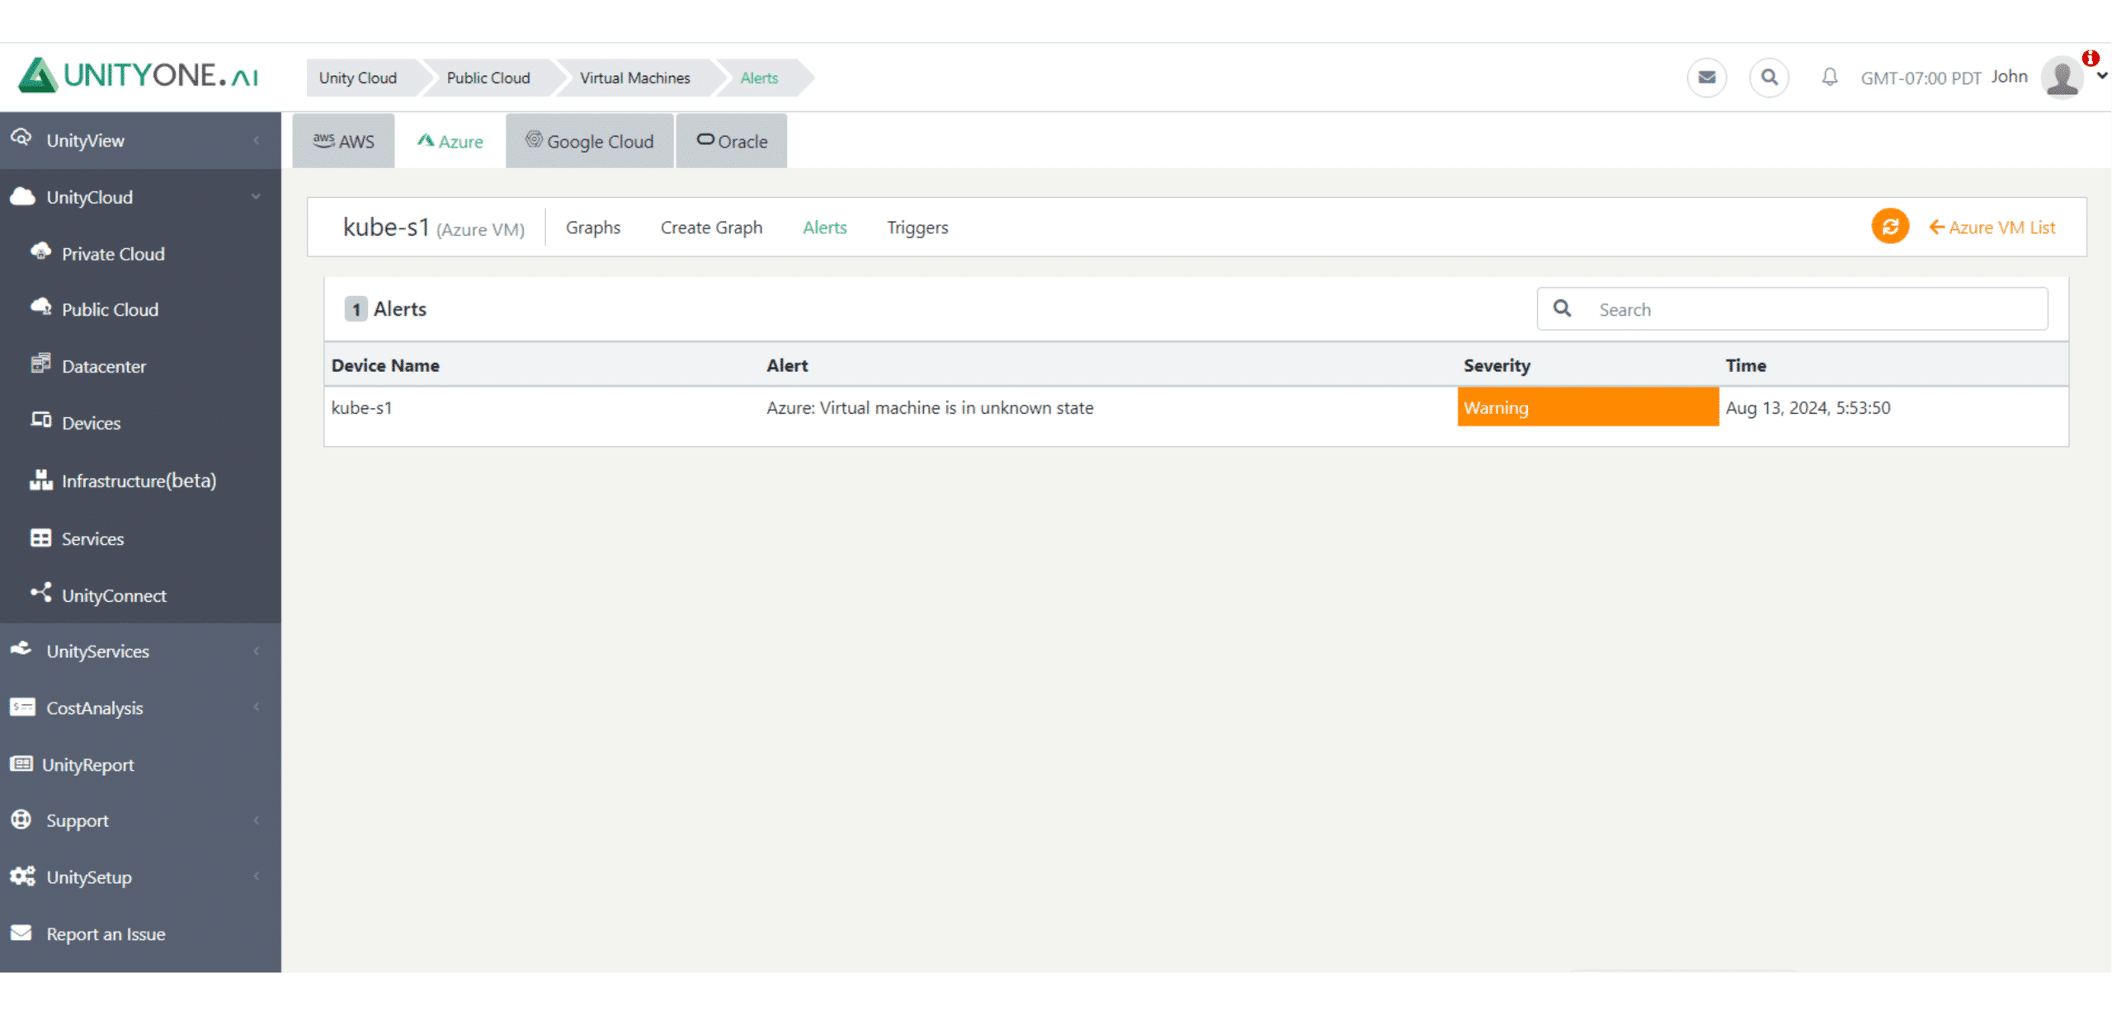Click the UnityReport icon
The image size is (2112, 1015).
click(21, 764)
